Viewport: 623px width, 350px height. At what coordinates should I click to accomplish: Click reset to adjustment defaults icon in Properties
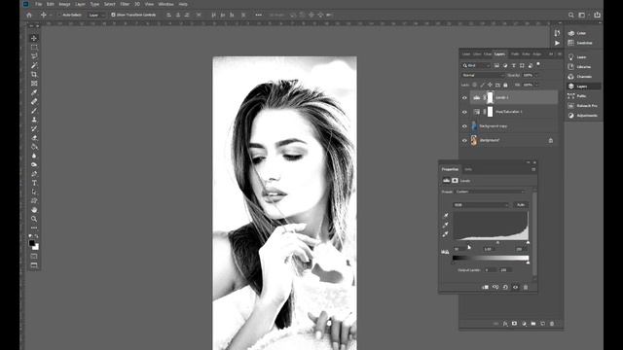pyautogui.click(x=505, y=287)
